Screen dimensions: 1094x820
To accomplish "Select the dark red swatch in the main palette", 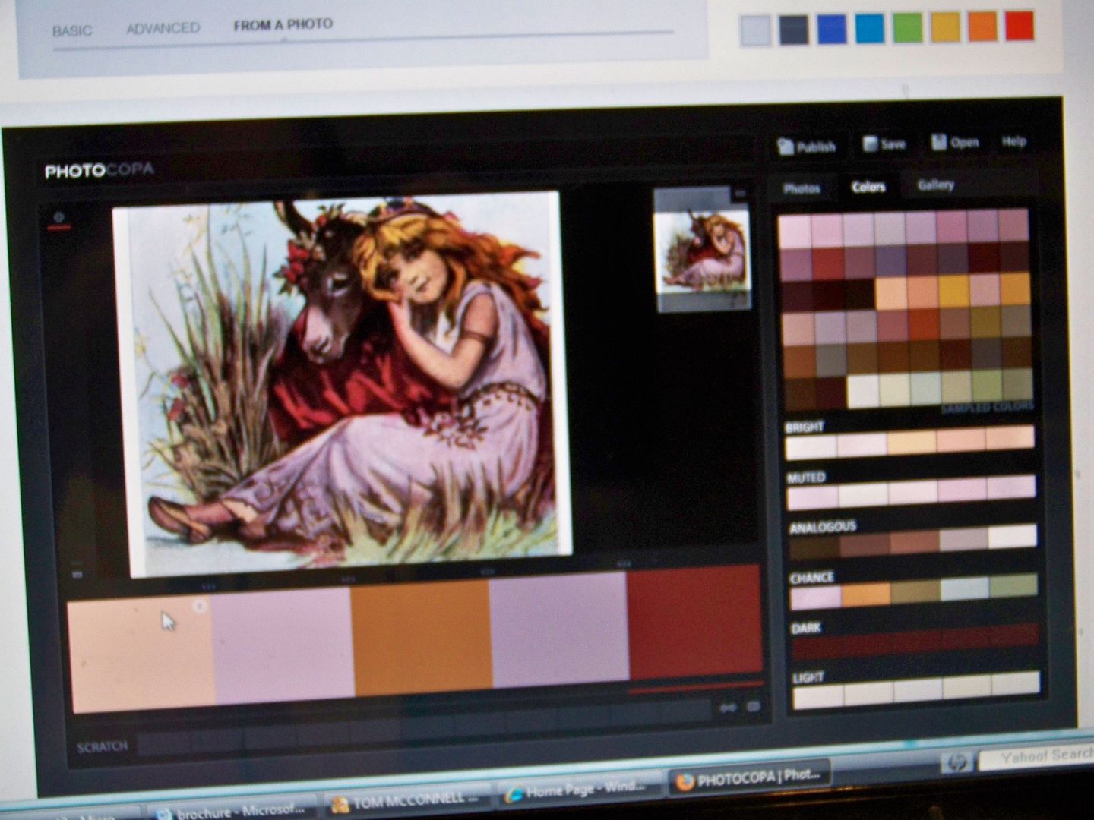I will [x=695, y=620].
